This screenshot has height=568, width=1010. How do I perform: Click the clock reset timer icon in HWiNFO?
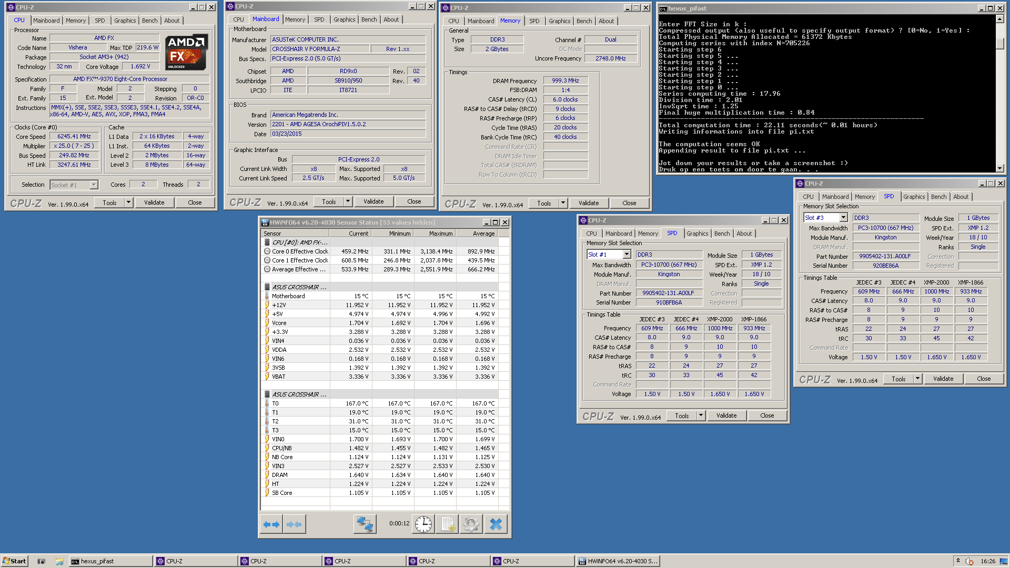pyautogui.click(x=423, y=524)
